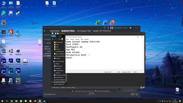Switch Explorer to large icons view

click(x=144, y=88)
